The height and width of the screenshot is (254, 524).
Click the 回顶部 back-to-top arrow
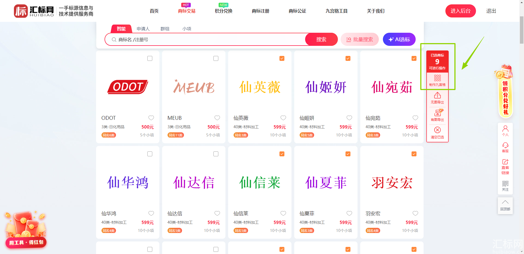tap(505, 202)
